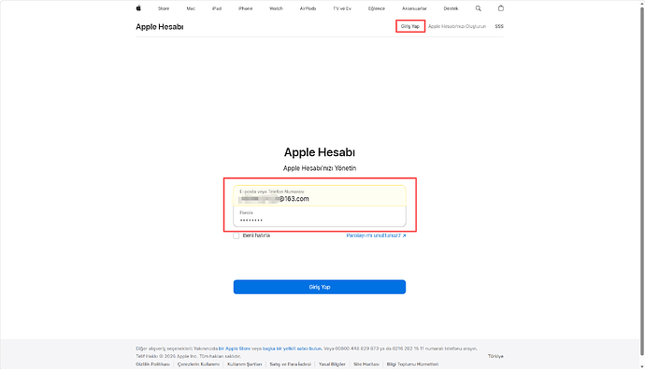Open the Eğlence menu
The height and width of the screenshot is (369, 645).
coord(377,8)
